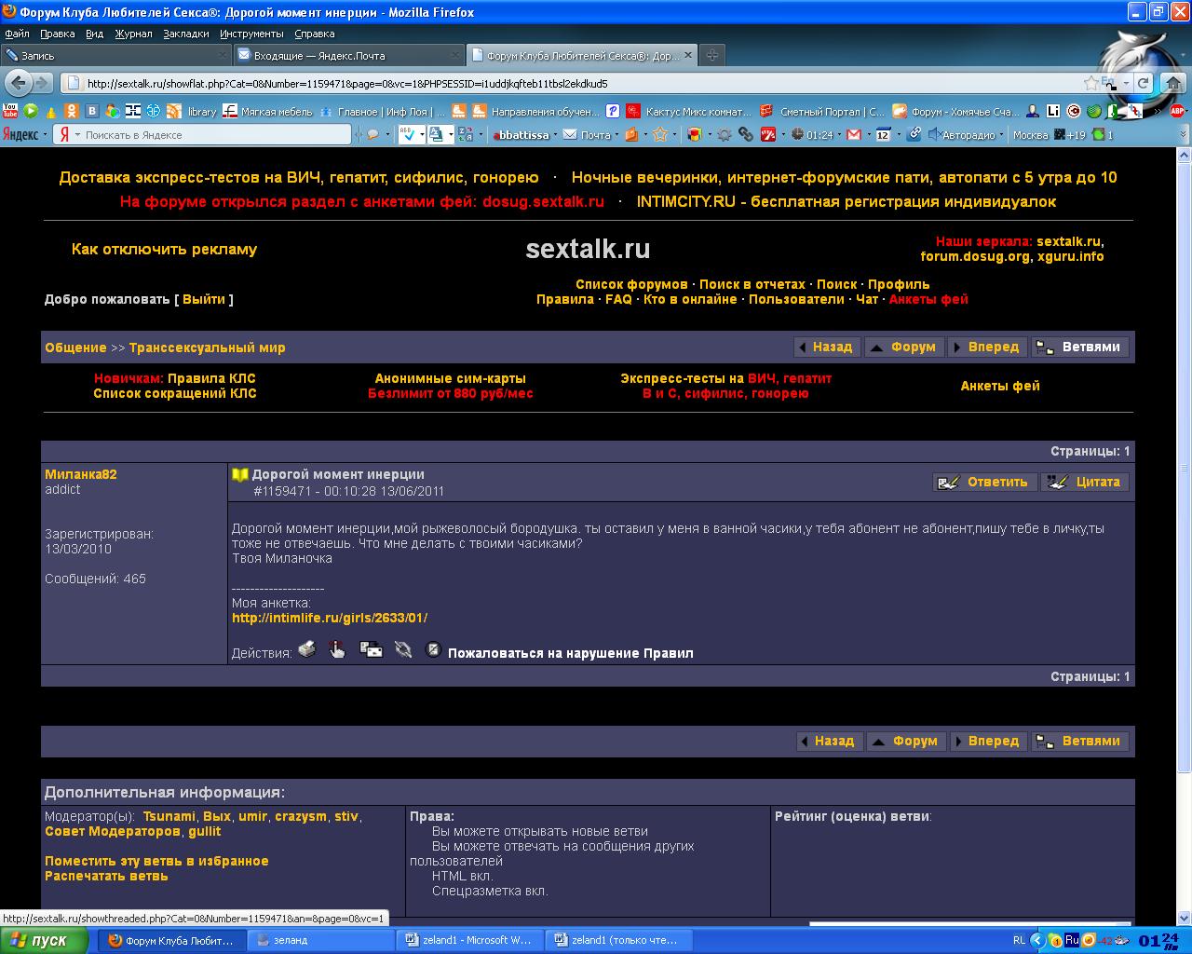Click the Gmail icon in Yandex toolbar
Viewport: 1192px width, 954px height.
click(x=853, y=135)
